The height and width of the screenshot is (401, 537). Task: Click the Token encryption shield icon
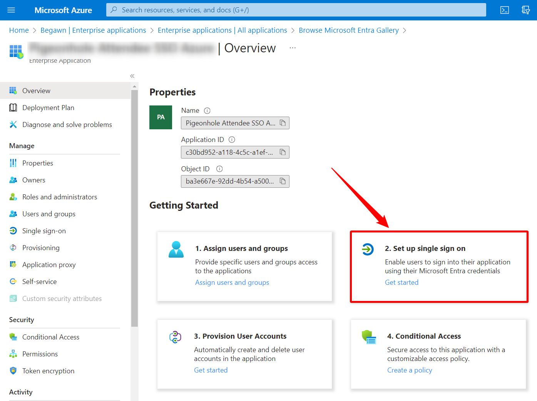tap(13, 371)
